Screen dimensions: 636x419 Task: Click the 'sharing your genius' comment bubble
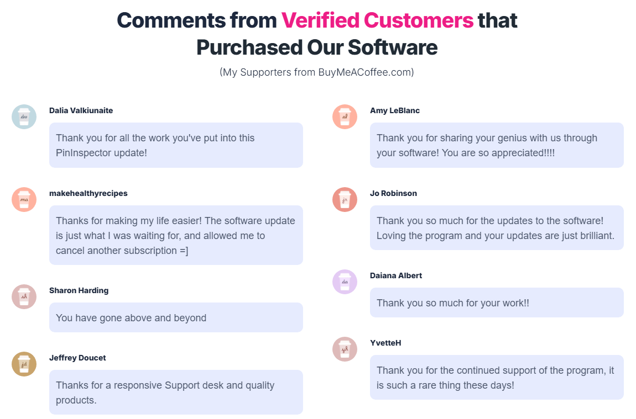(497, 145)
